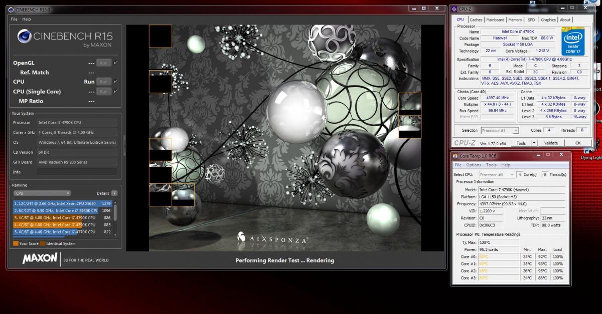
Task: Click the Core #0 temperature reading
Action: click(499, 256)
